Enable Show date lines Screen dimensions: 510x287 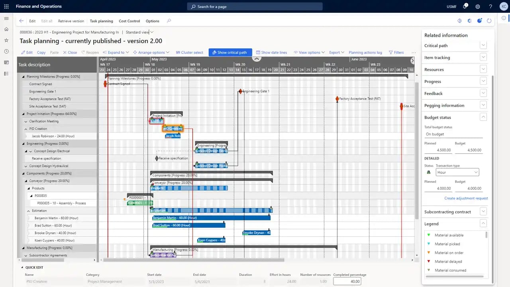tap(273, 52)
